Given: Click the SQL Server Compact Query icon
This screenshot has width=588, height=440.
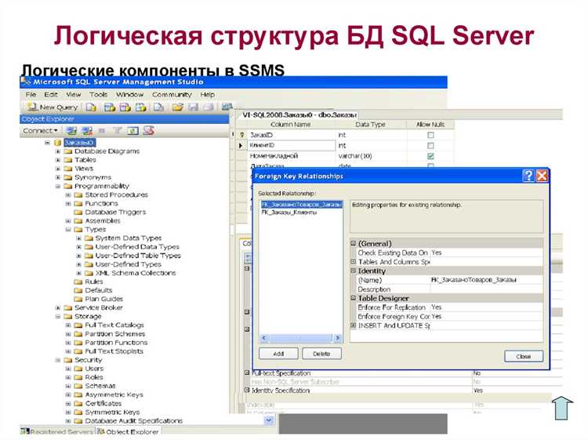Looking at the screenshot, I should [x=159, y=107].
